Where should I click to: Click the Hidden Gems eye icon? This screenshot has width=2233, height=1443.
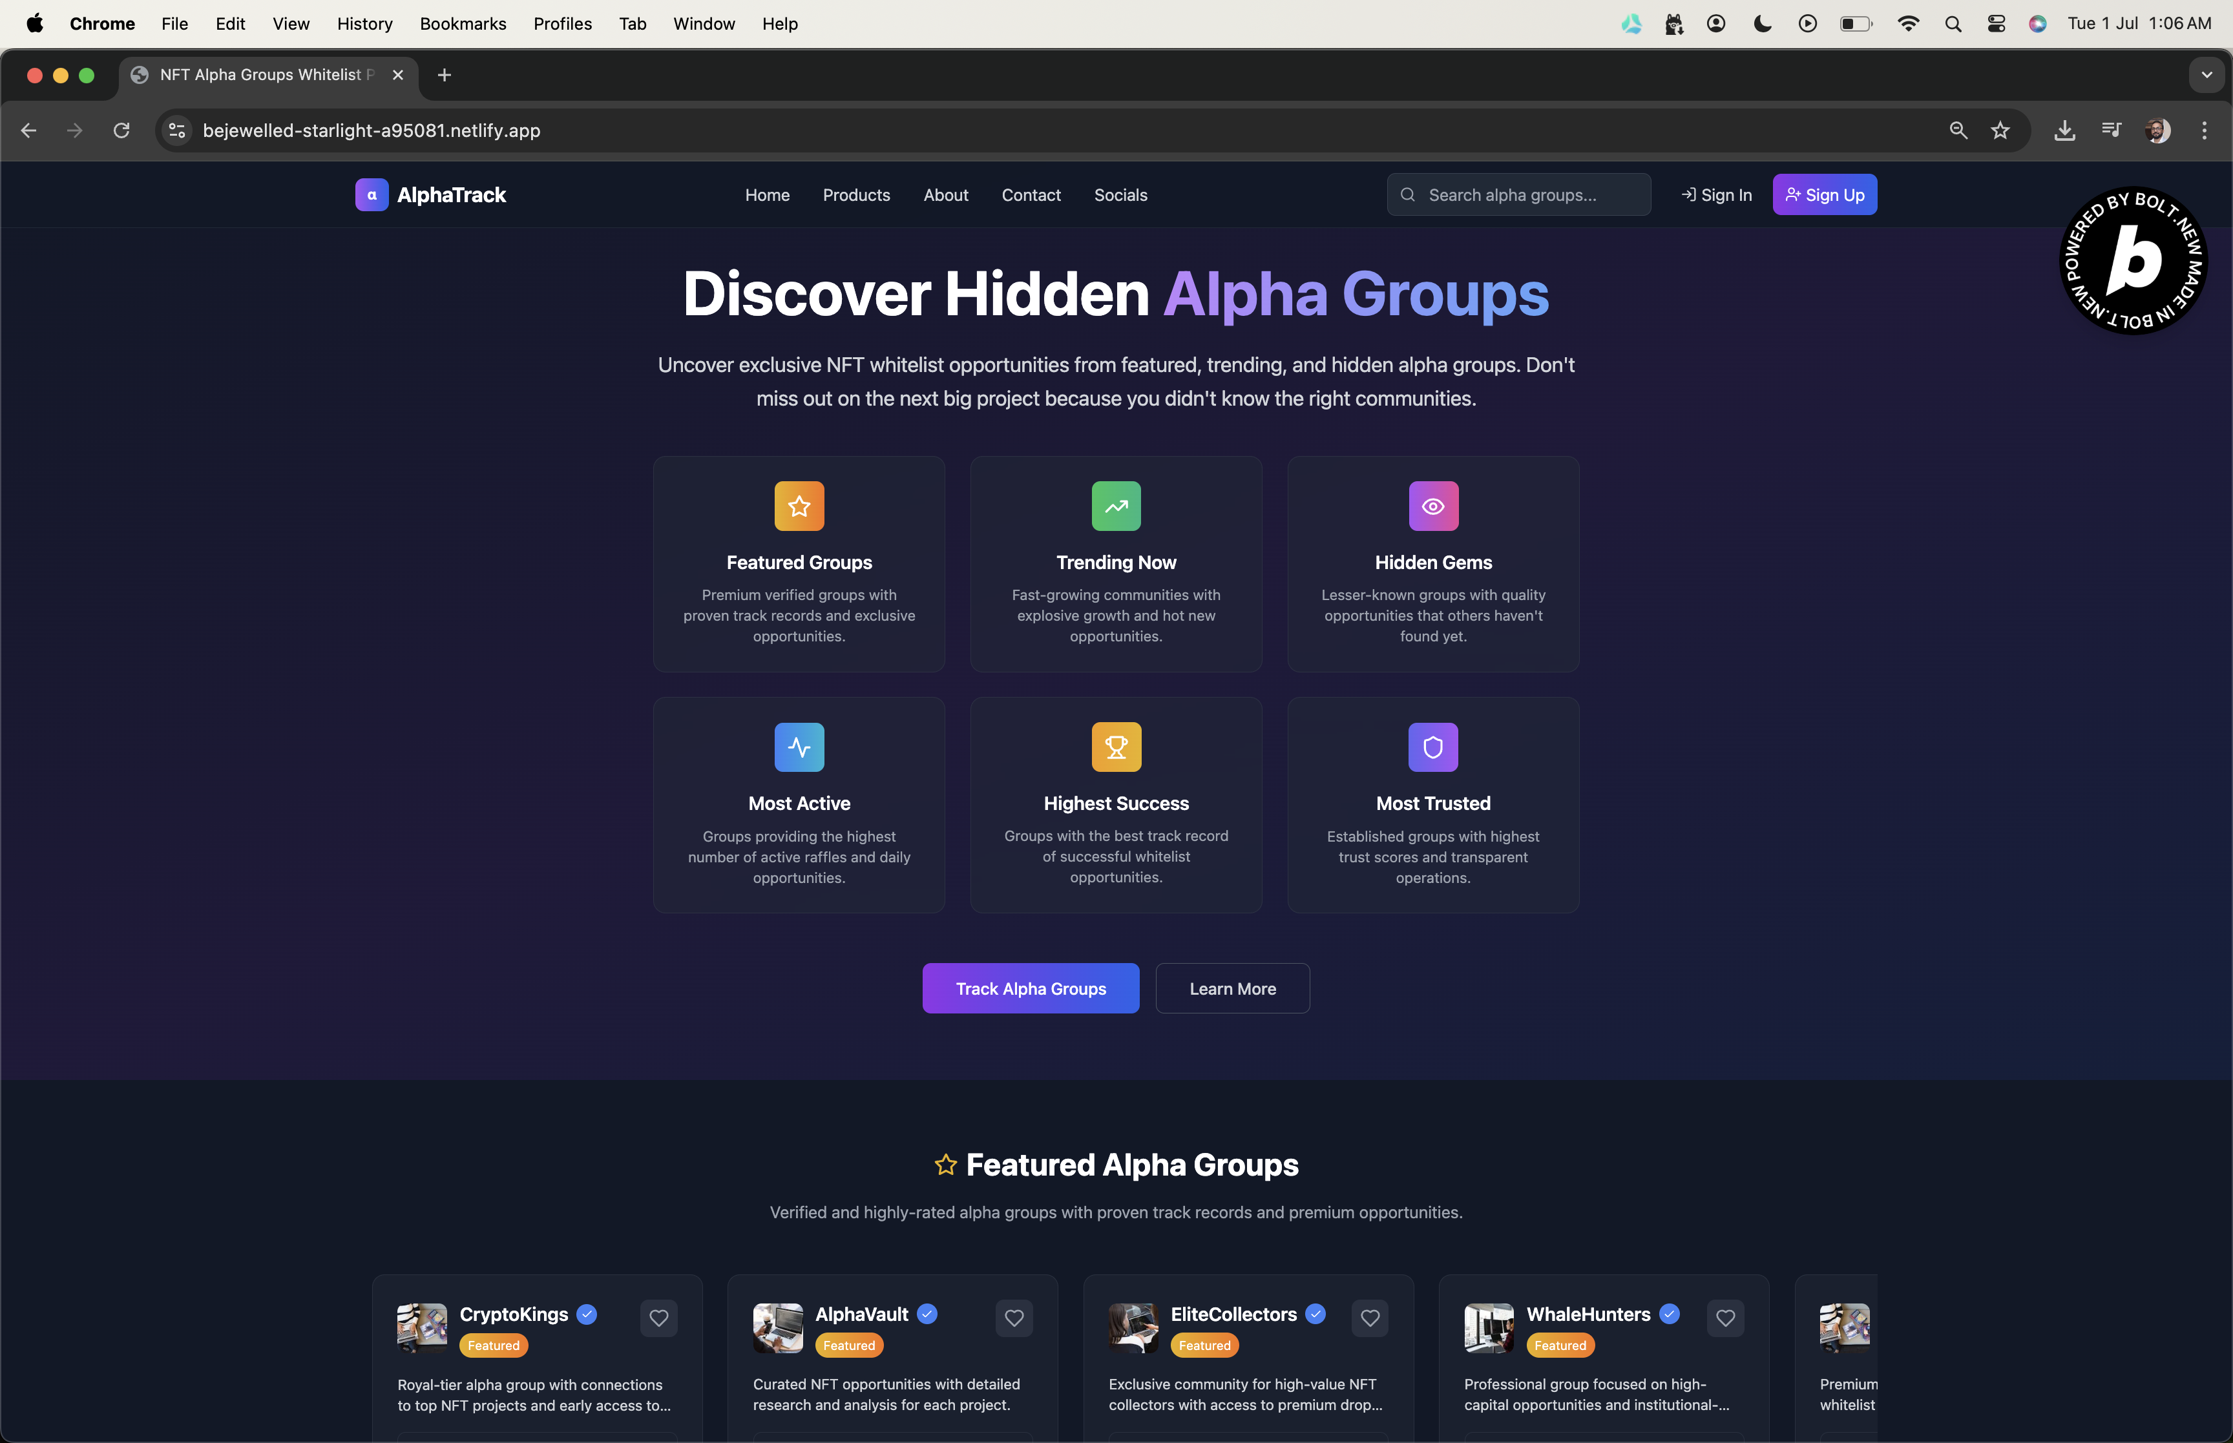click(1432, 506)
